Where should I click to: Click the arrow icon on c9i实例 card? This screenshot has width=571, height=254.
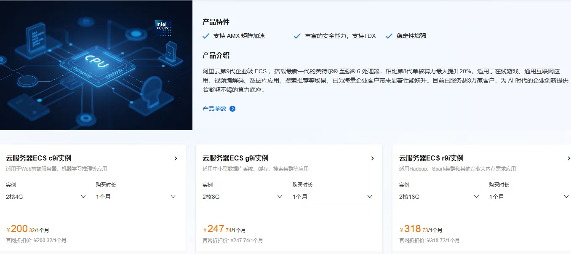click(x=176, y=158)
